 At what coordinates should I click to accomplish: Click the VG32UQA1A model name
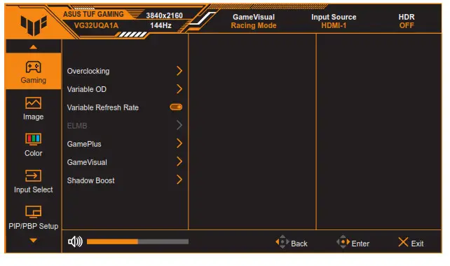point(96,25)
